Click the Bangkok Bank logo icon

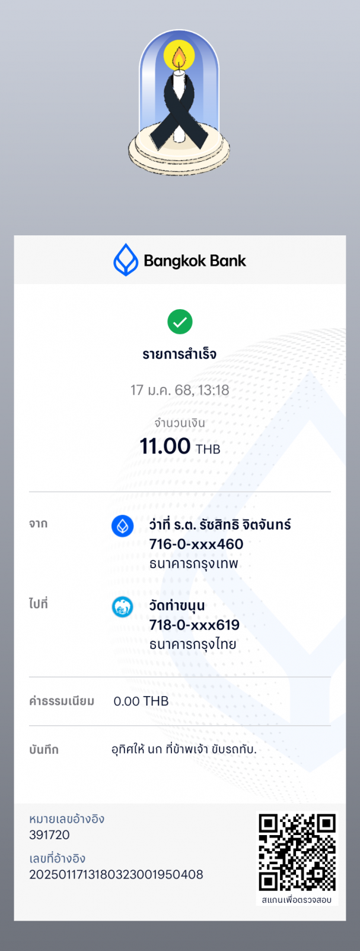125,260
